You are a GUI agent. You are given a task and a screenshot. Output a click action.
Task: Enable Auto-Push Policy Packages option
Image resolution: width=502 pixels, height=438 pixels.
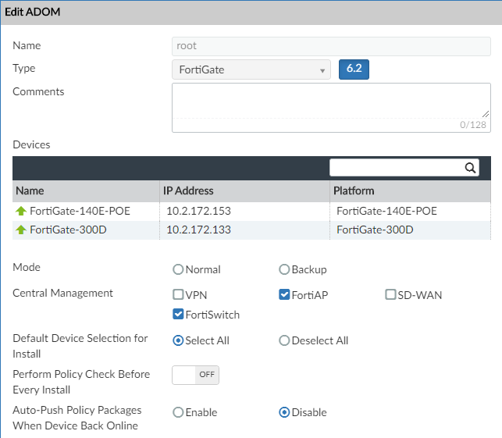click(178, 412)
